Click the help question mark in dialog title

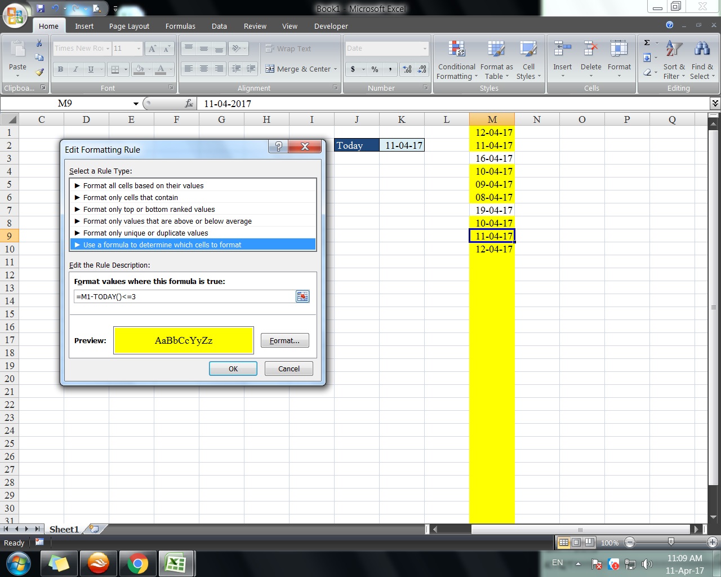pyautogui.click(x=278, y=147)
